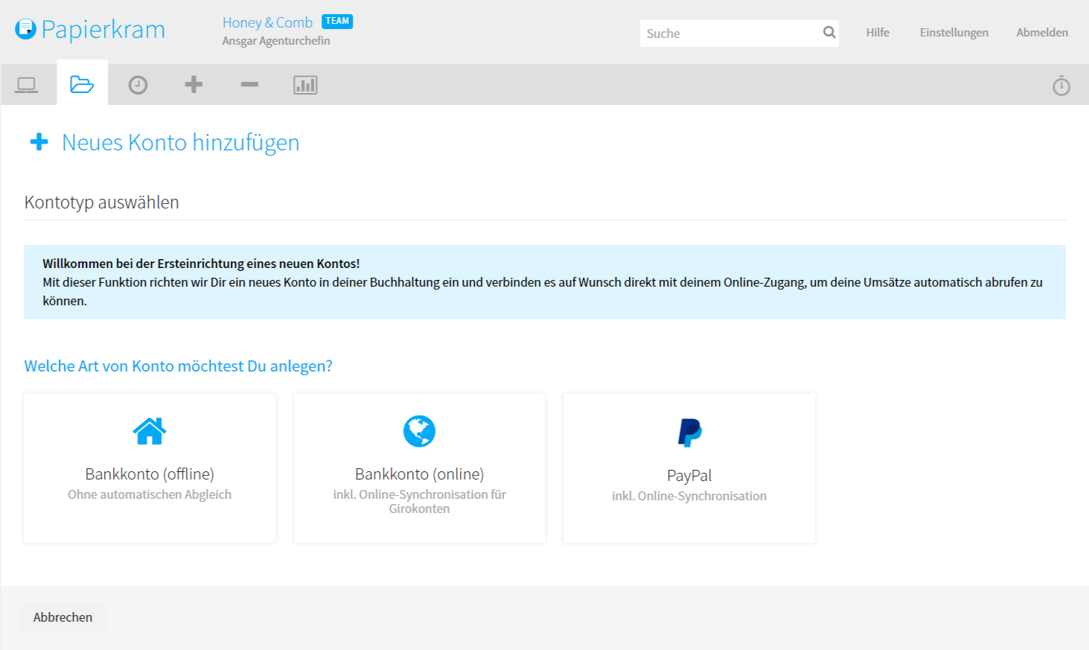The height and width of the screenshot is (650, 1089).
Task: Click the house icon for offline bank account
Action: 150,430
